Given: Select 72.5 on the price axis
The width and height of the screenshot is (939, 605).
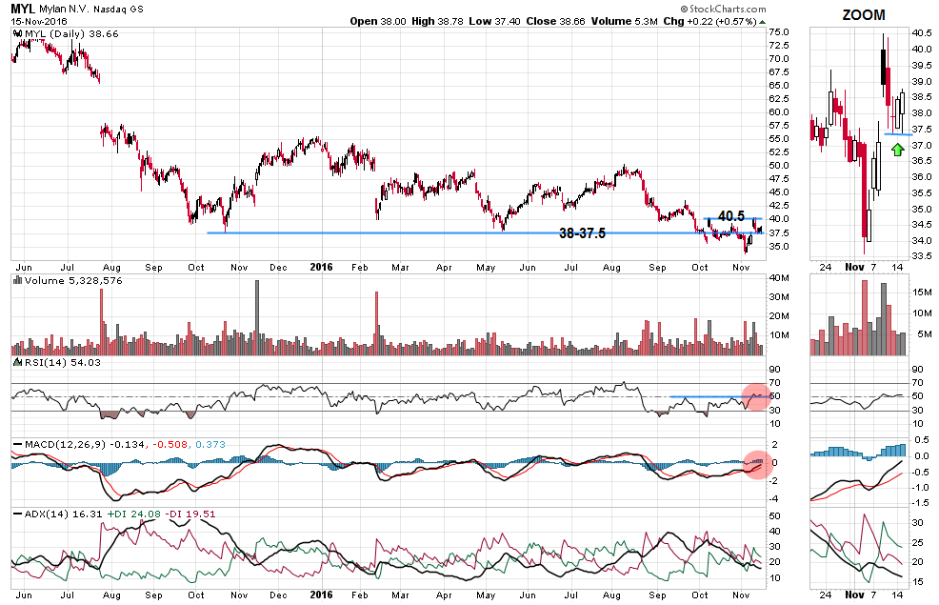Looking at the screenshot, I should (778, 46).
